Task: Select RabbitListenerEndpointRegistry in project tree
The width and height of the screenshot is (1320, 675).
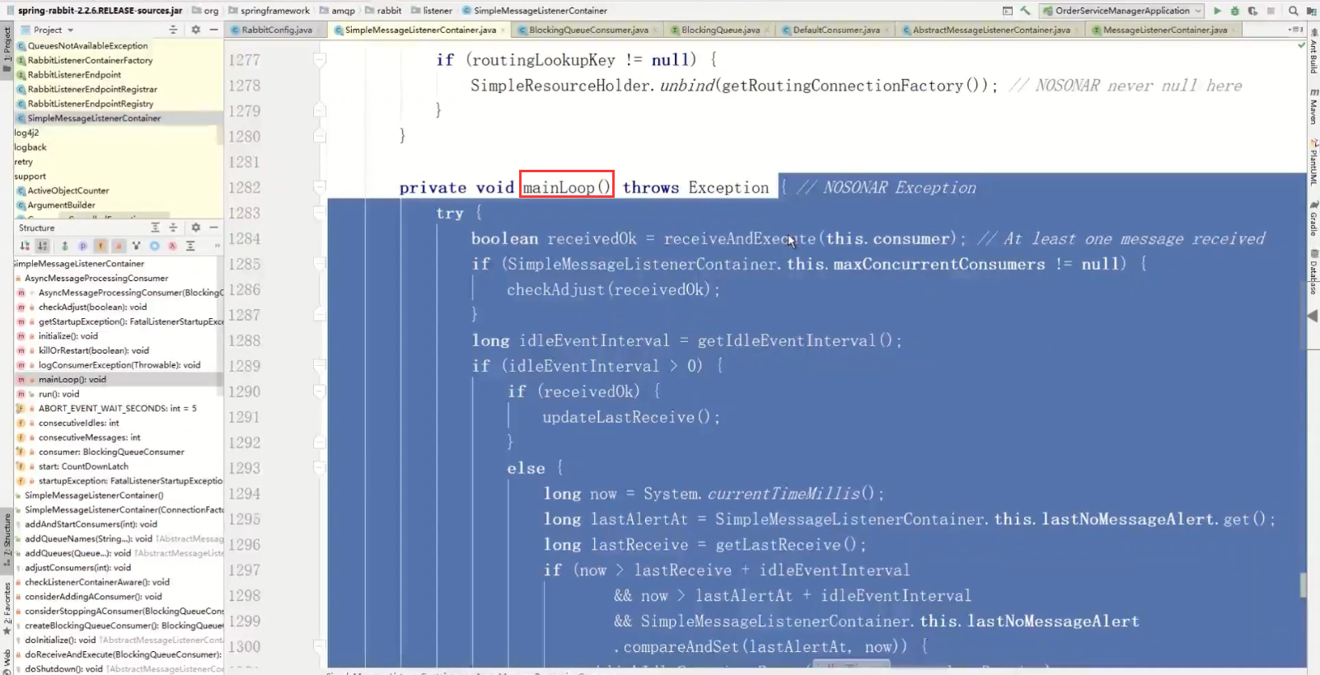Action: pos(91,104)
